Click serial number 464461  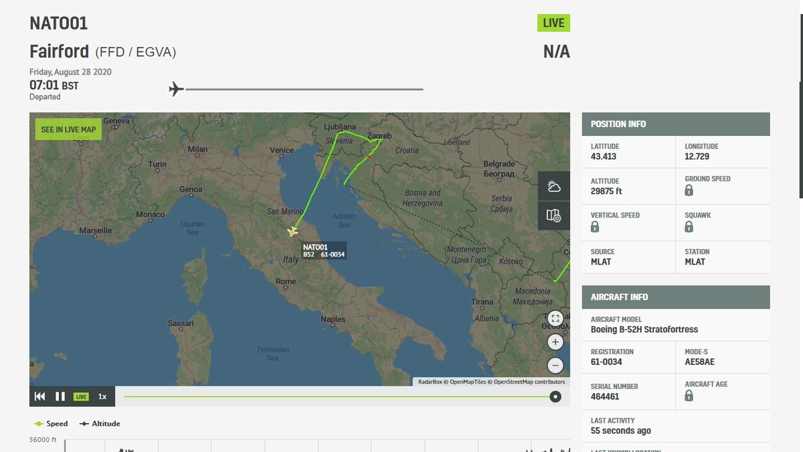(605, 396)
